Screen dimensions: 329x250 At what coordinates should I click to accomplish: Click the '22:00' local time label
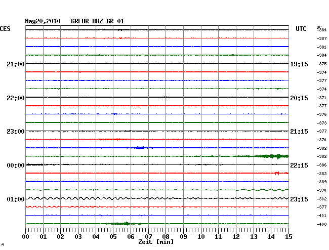click(x=16, y=98)
